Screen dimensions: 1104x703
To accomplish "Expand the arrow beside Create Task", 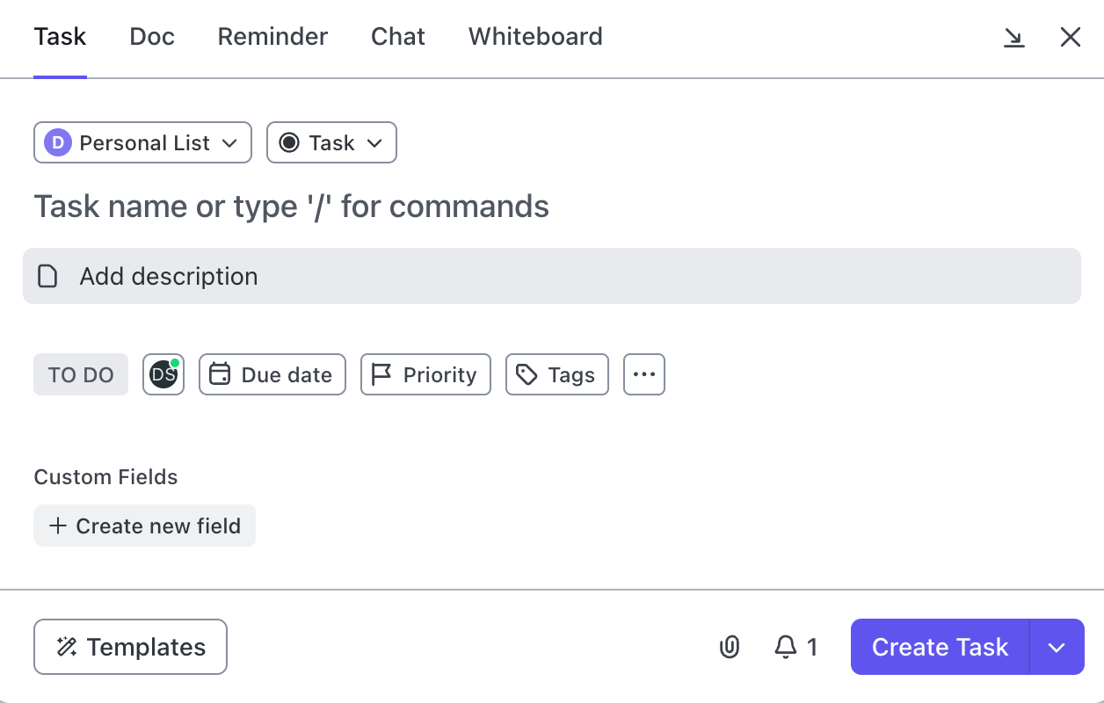I will point(1057,648).
